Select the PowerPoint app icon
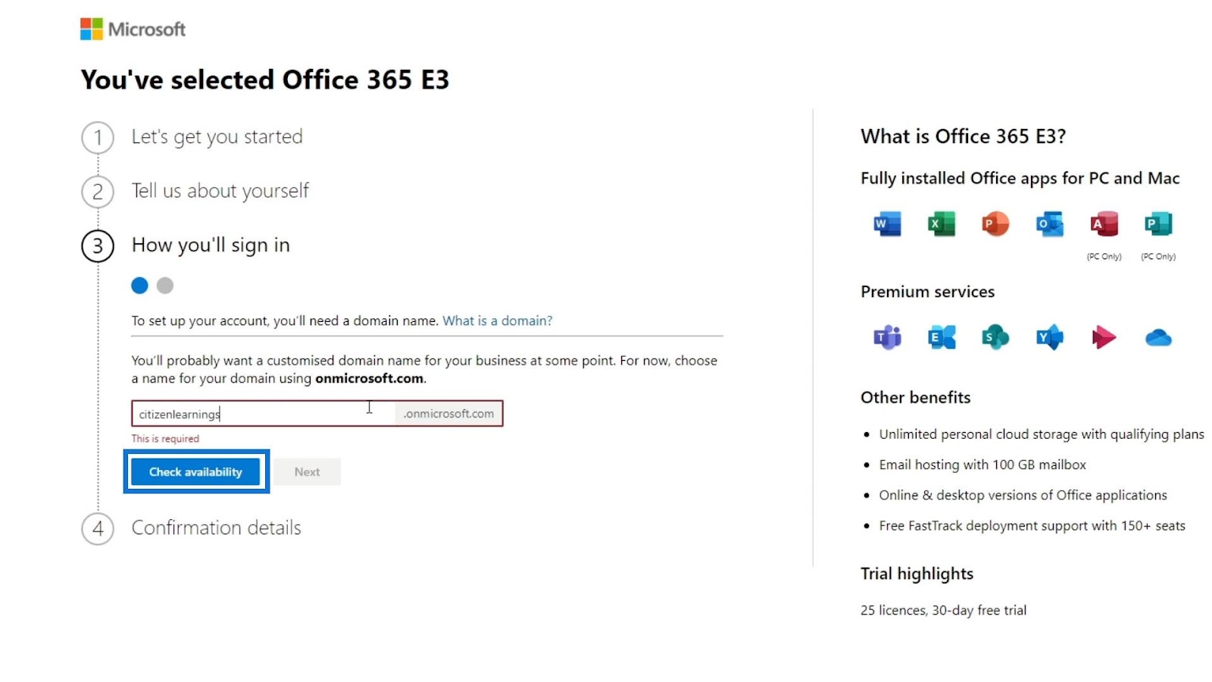This screenshot has width=1212, height=682. point(995,224)
